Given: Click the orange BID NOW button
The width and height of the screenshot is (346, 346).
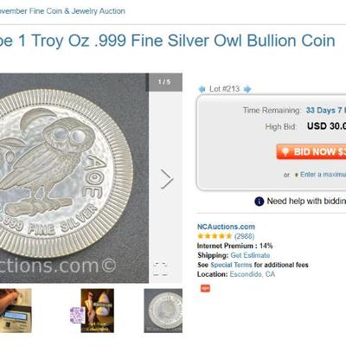Looking at the screenshot, I should pyautogui.click(x=311, y=152).
